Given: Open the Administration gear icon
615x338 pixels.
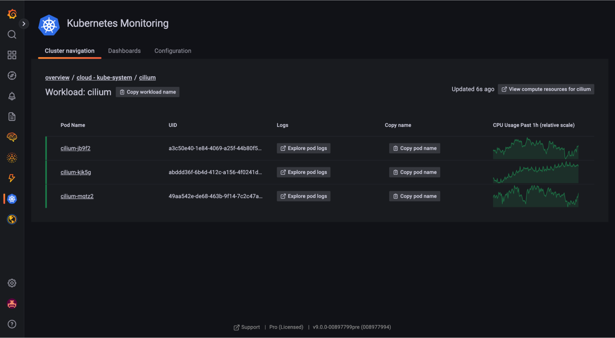Looking at the screenshot, I should (x=12, y=283).
